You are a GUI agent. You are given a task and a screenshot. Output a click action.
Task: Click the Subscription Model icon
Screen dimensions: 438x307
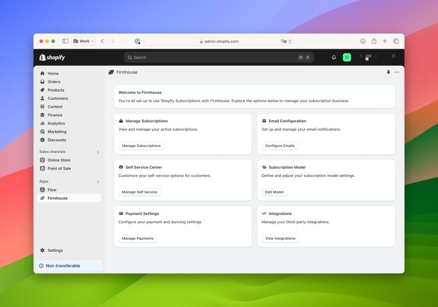click(264, 167)
